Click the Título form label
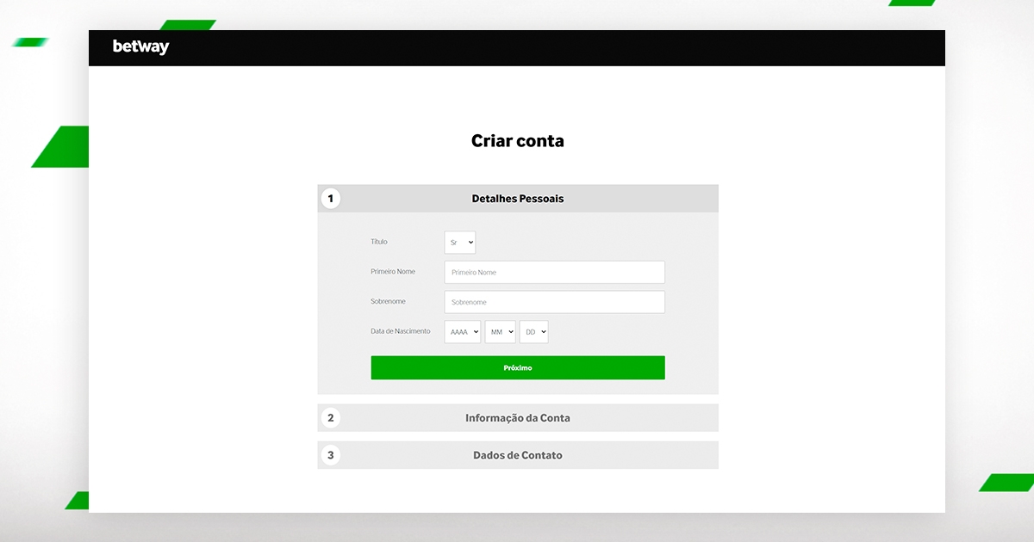Screen dimensions: 1034x542 click(378, 242)
